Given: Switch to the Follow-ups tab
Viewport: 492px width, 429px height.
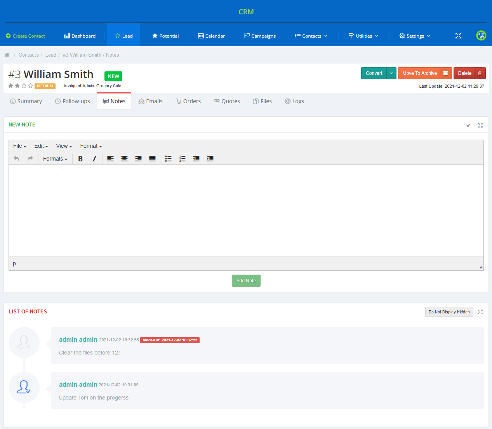Looking at the screenshot, I should click(73, 101).
